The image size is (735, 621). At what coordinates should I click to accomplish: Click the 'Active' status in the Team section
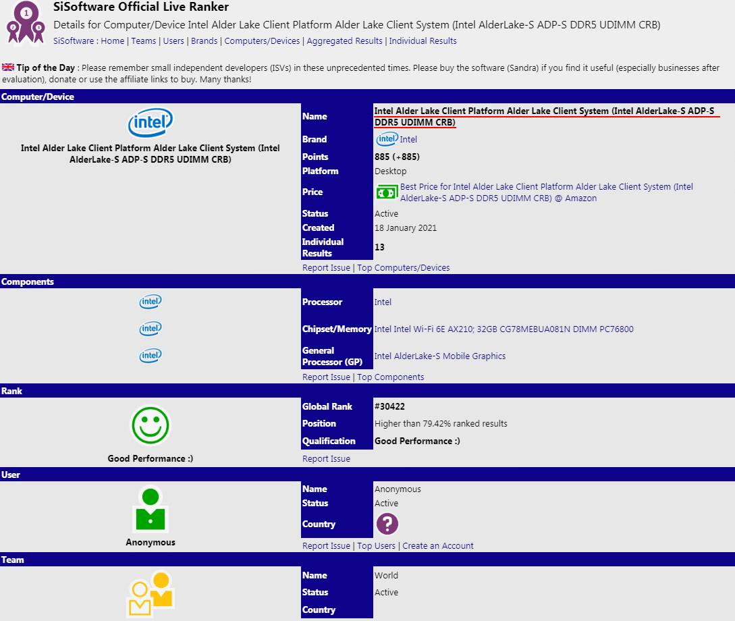(x=386, y=593)
